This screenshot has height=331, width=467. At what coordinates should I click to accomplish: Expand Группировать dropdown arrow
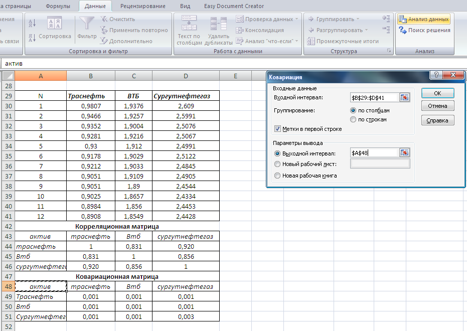[358, 19]
